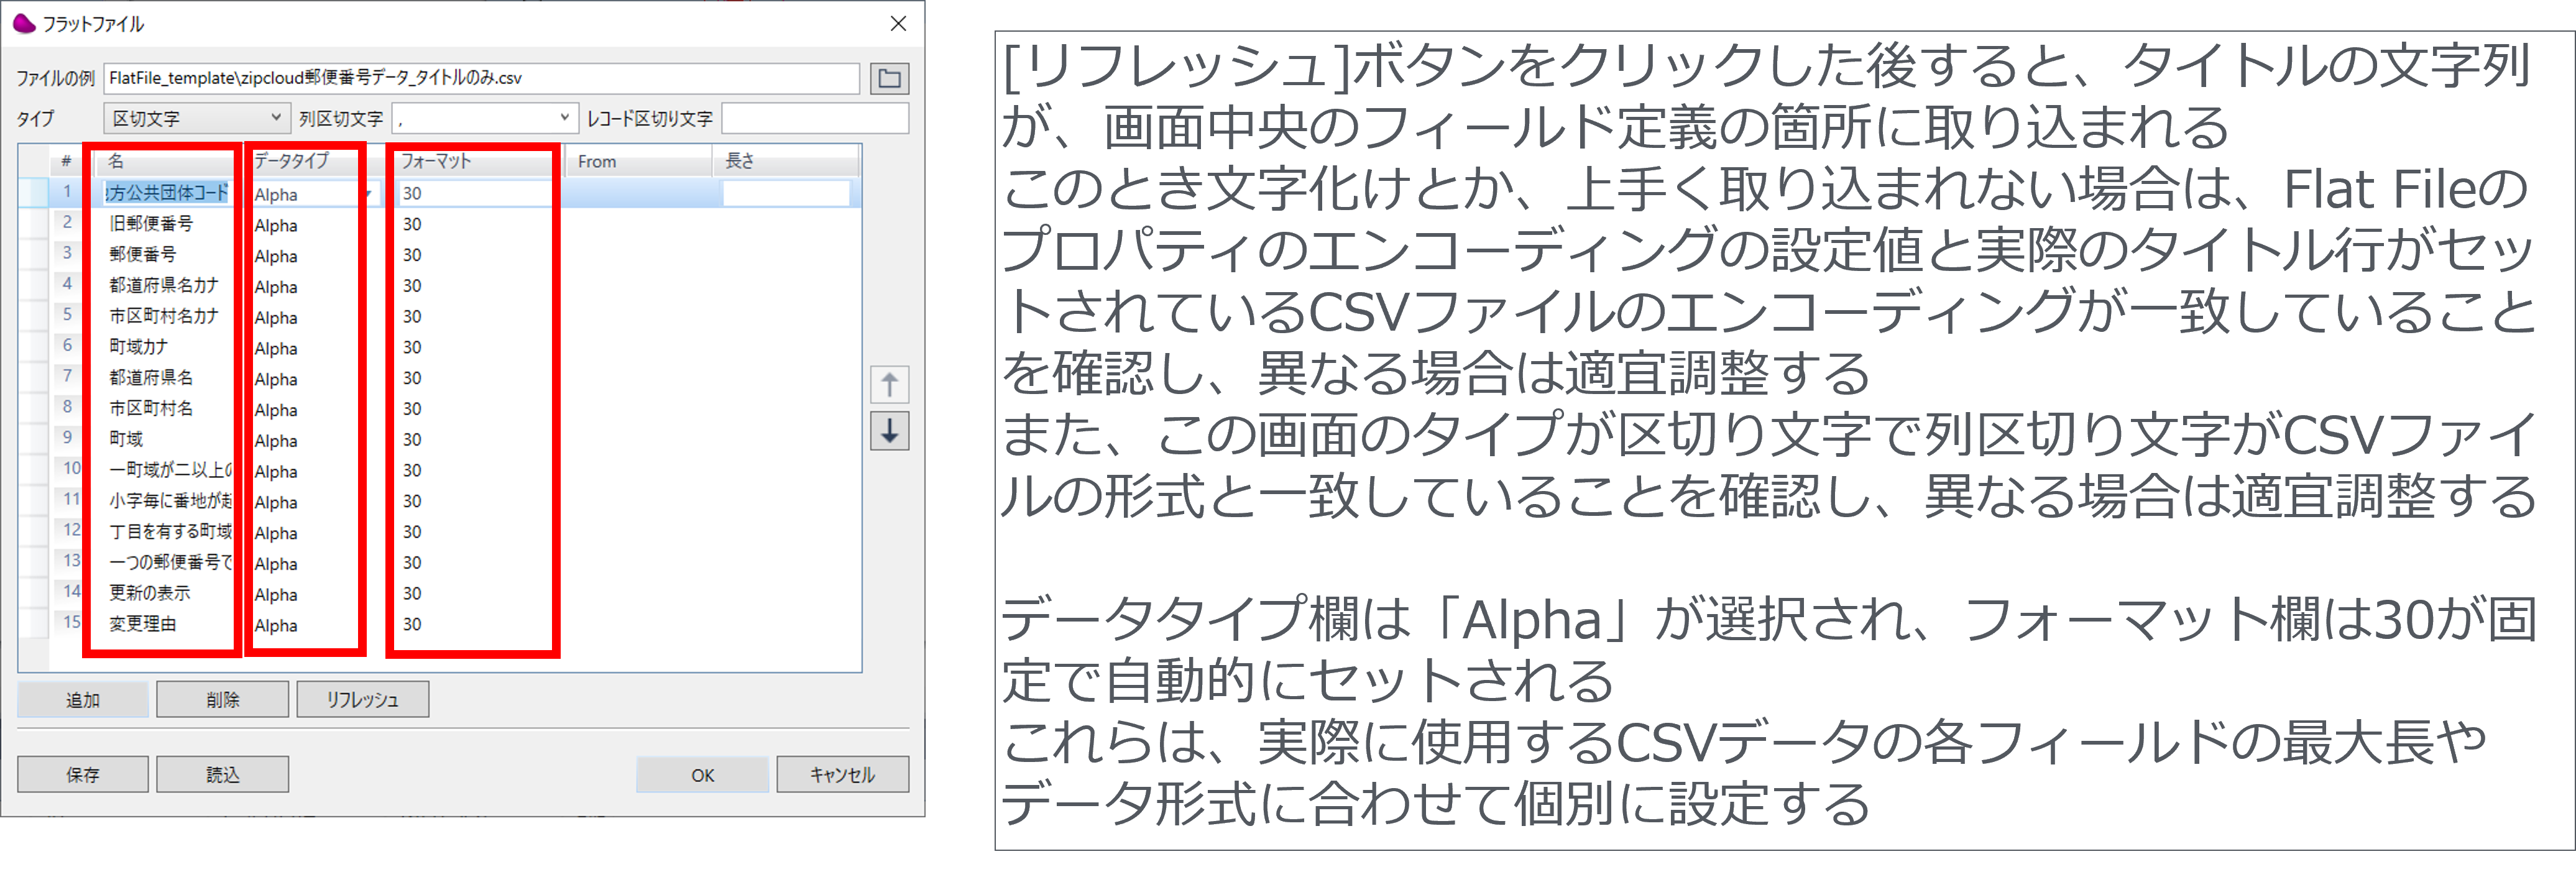Click the 名 column header
Viewport: 2576px width, 872px height.
coord(160,161)
